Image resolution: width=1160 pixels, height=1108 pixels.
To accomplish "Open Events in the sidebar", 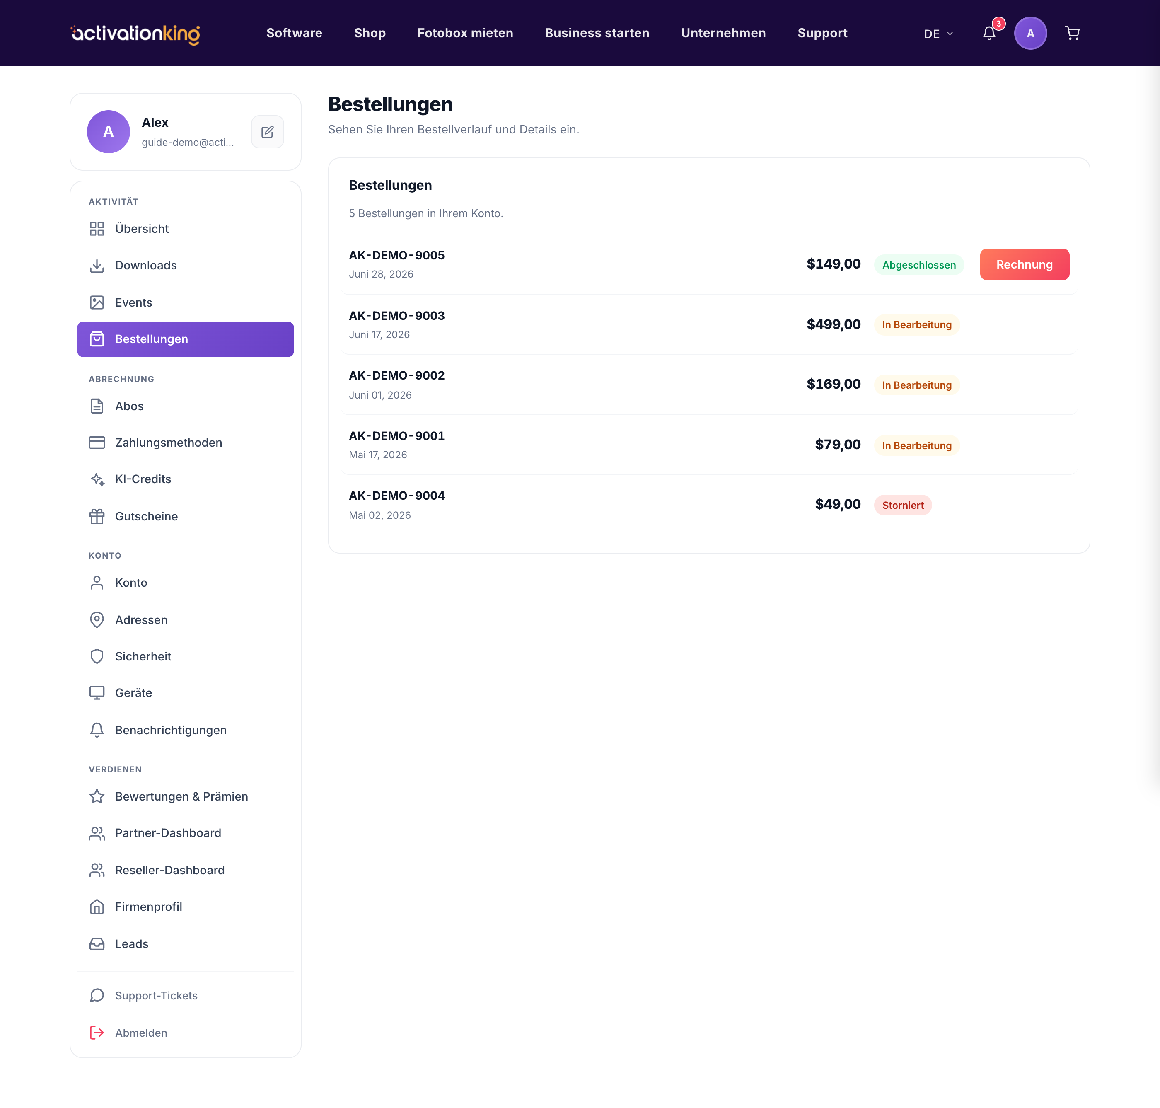I will point(186,302).
